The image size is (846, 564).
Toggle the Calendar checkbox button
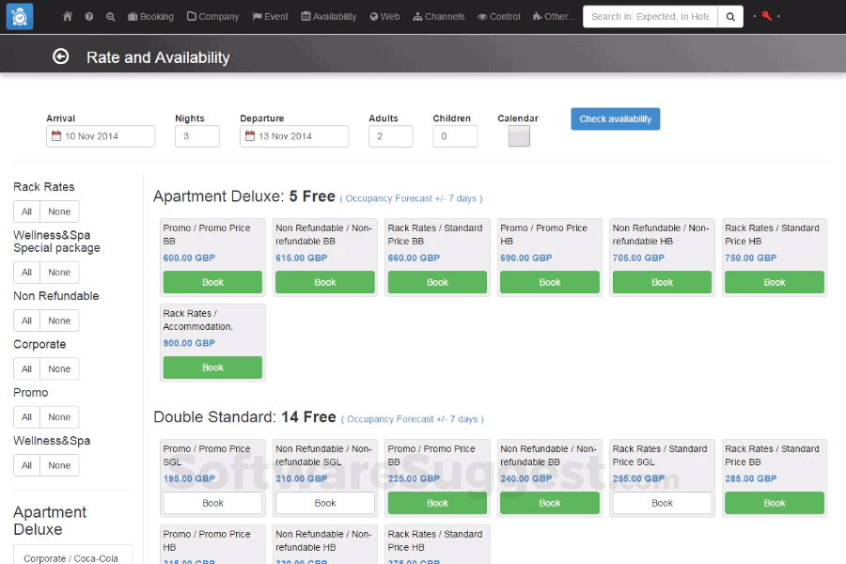519,136
